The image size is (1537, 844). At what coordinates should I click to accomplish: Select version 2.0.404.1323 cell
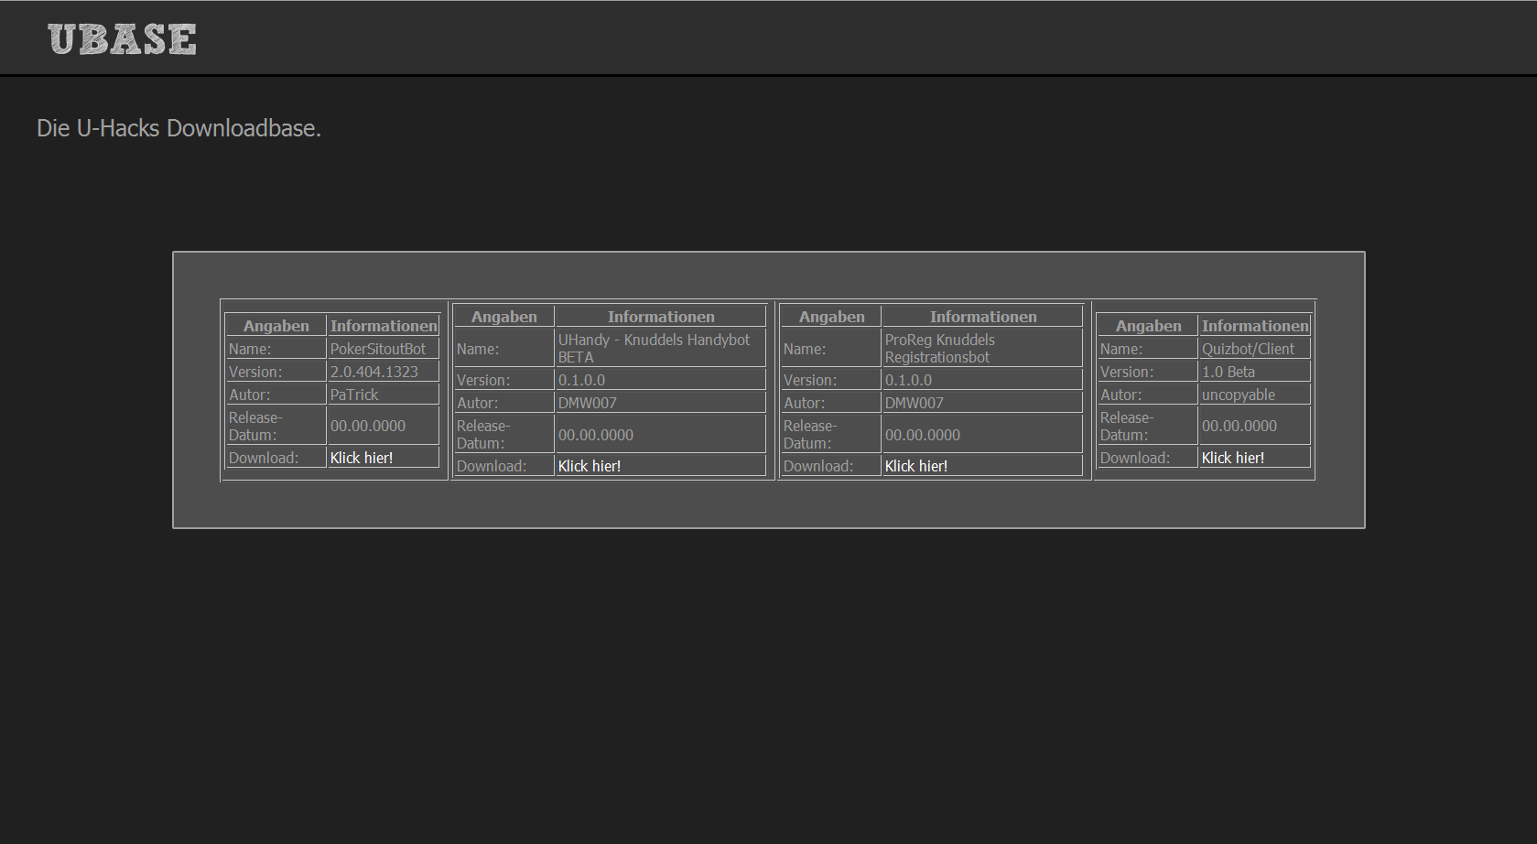pos(383,372)
